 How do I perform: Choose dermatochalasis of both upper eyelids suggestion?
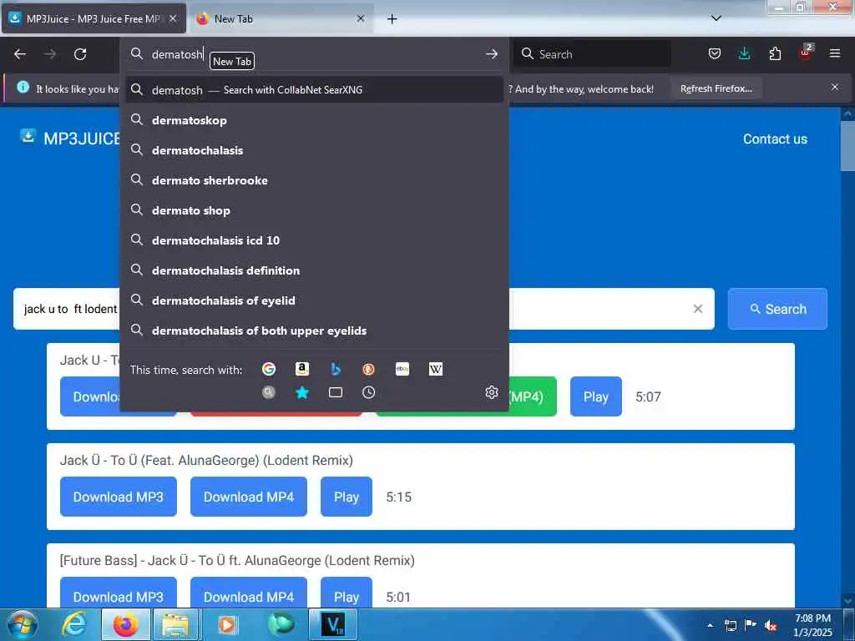click(x=315, y=331)
